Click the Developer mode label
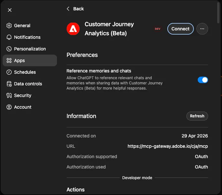The width and height of the screenshot is (222, 195). pyautogui.click(x=137, y=178)
